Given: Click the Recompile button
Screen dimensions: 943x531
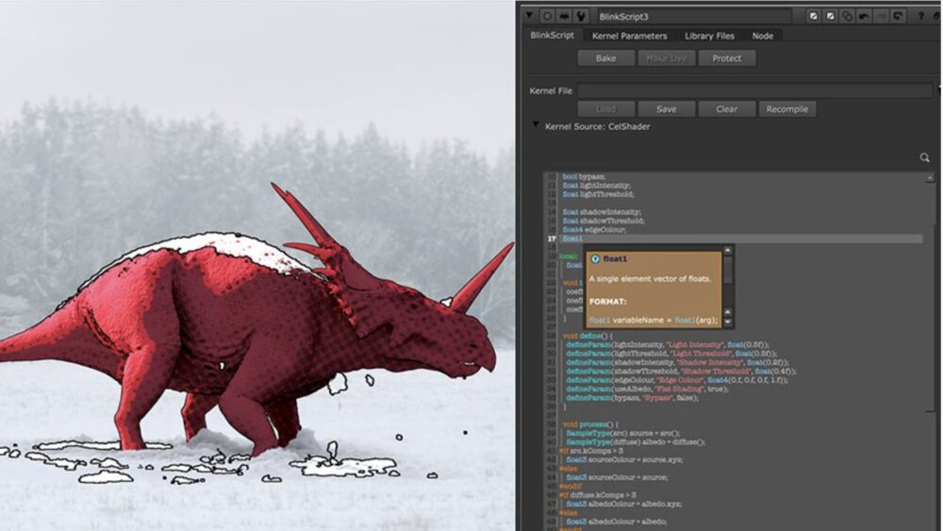Looking at the screenshot, I should [x=786, y=108].
